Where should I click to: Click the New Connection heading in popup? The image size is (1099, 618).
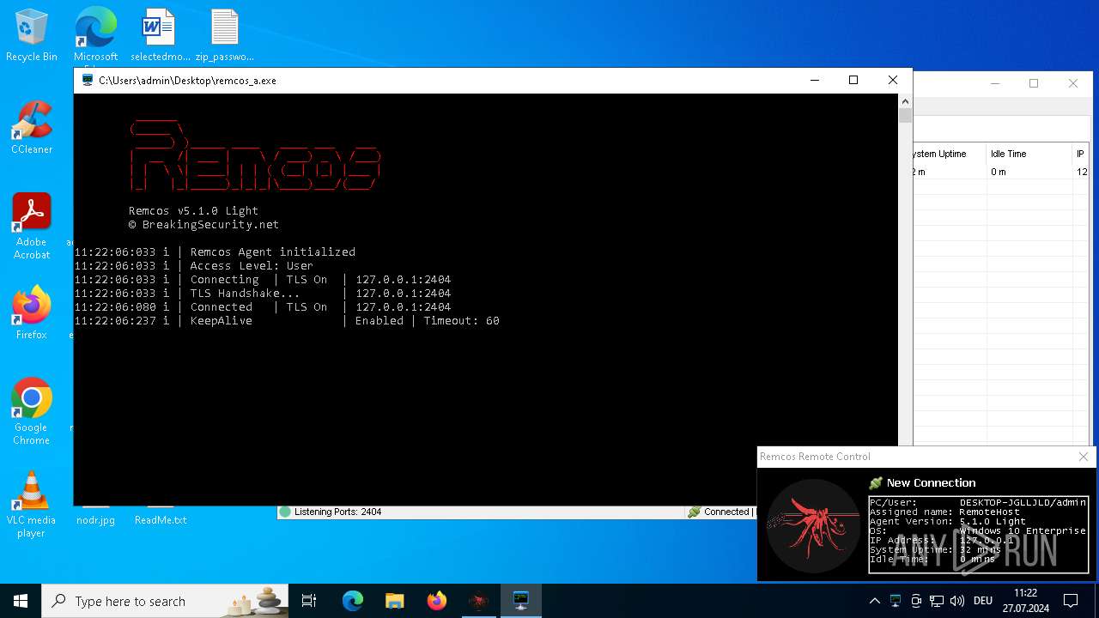click(931, 483)
